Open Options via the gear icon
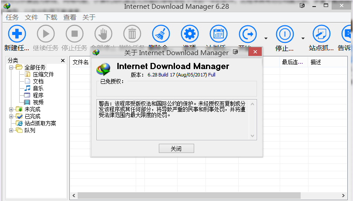 190,34
